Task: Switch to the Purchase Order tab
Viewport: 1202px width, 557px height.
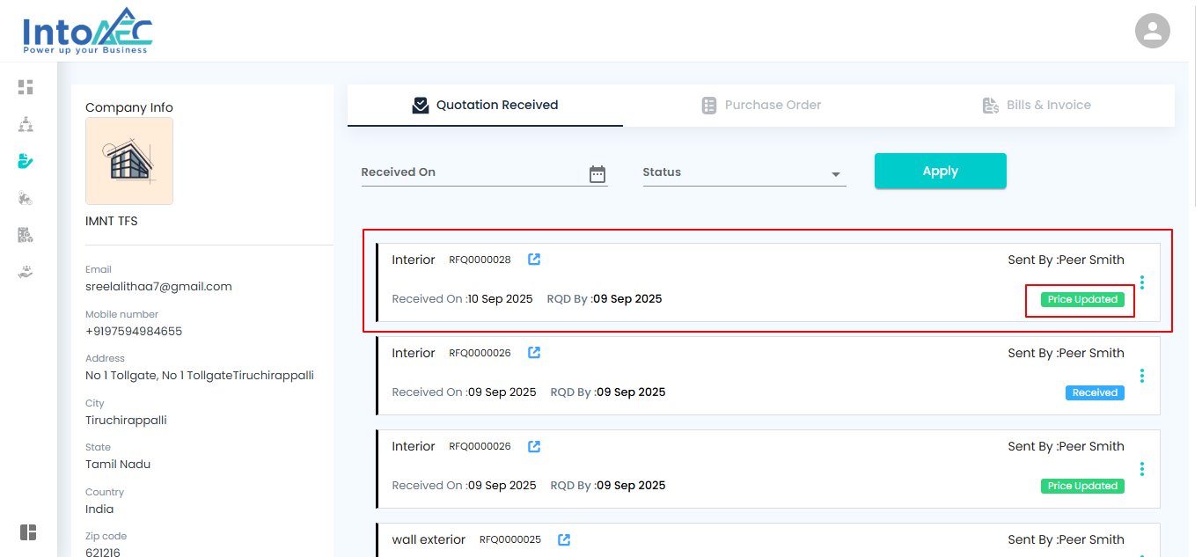Action: tap(761, 106)
